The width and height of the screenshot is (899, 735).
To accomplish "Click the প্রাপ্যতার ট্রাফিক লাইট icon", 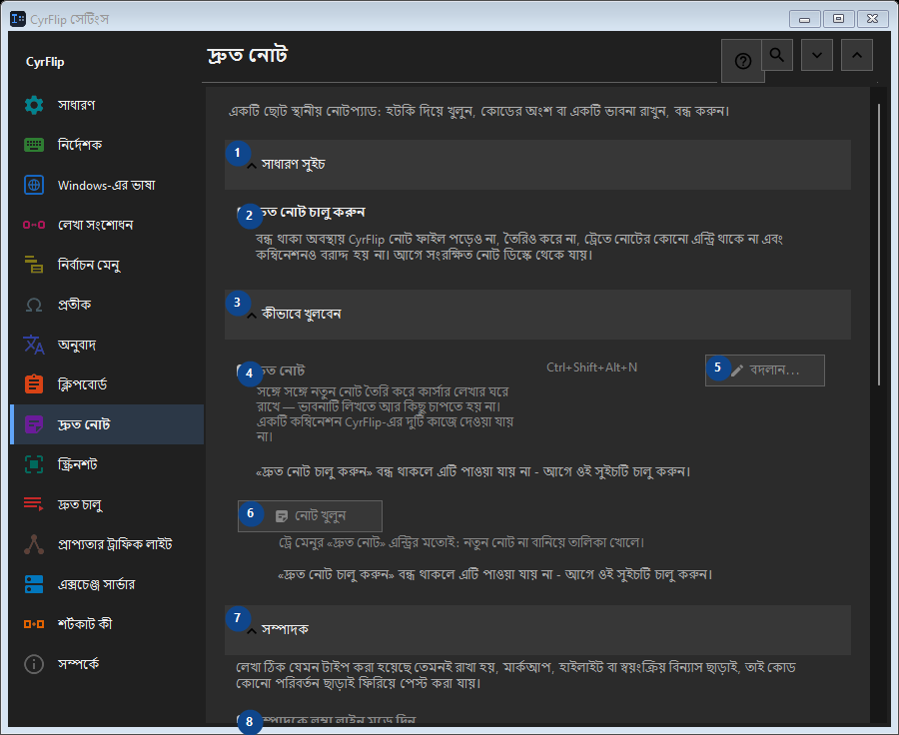I will point(34,544).
